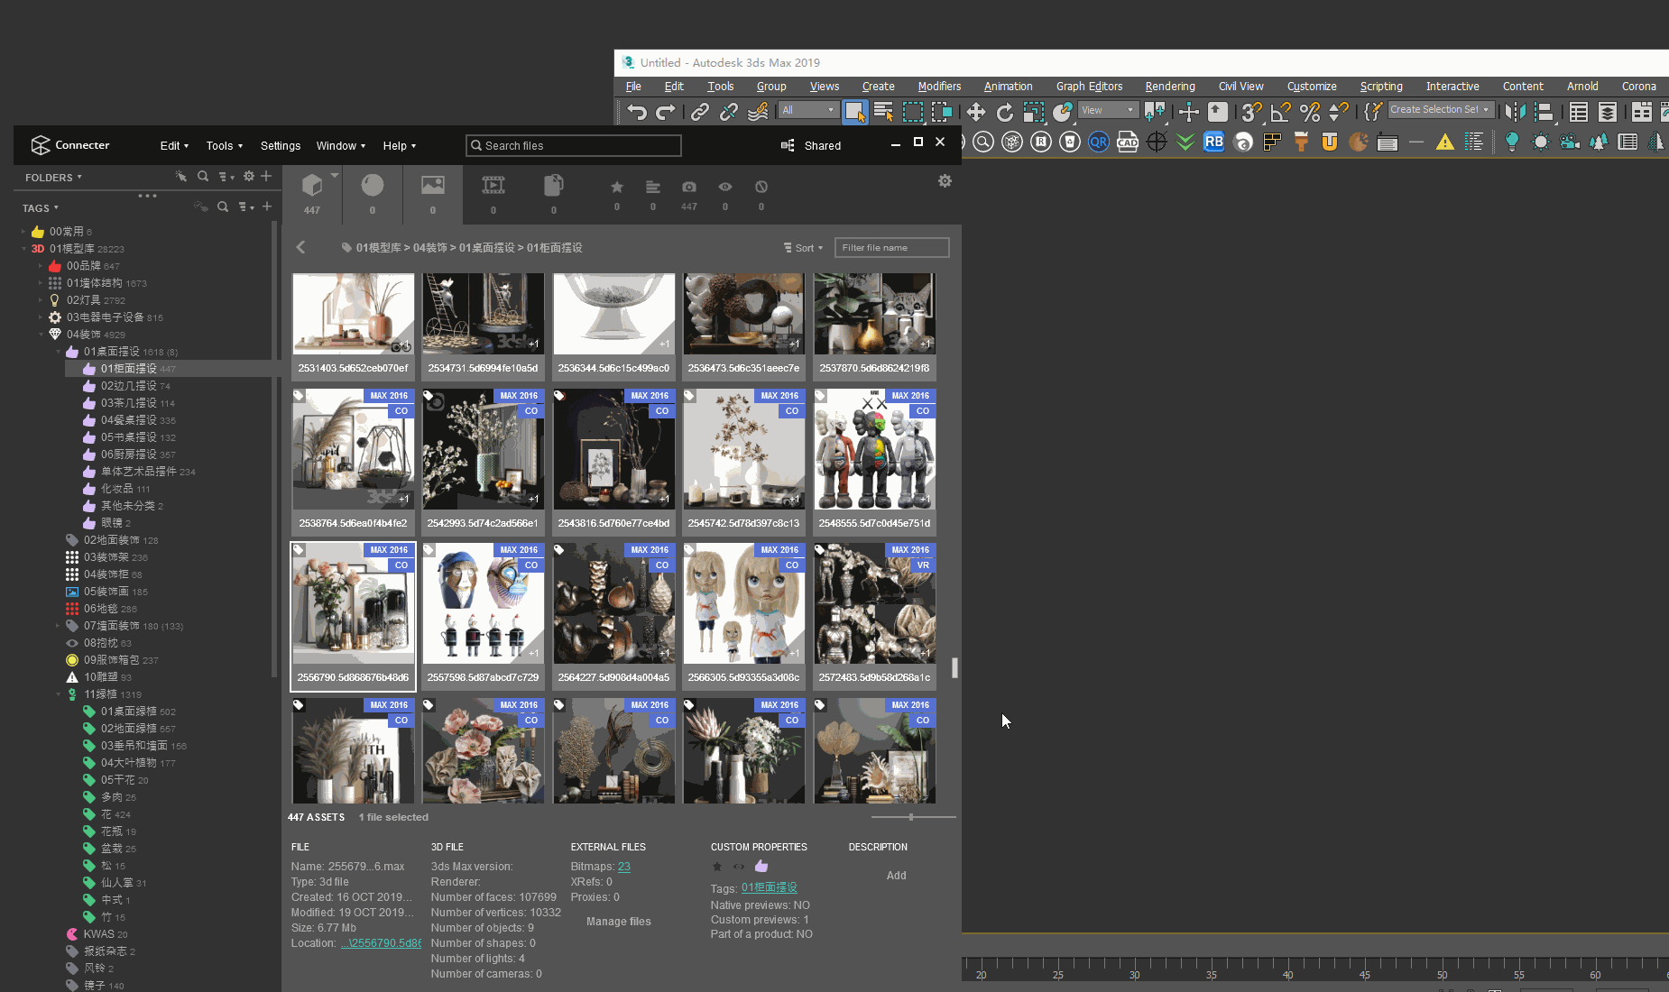Image resolution: width=1669 pixels, height=992 pixels.
Task: Open the Modifiers menu in 3ds Max
Action: (939, 87)
